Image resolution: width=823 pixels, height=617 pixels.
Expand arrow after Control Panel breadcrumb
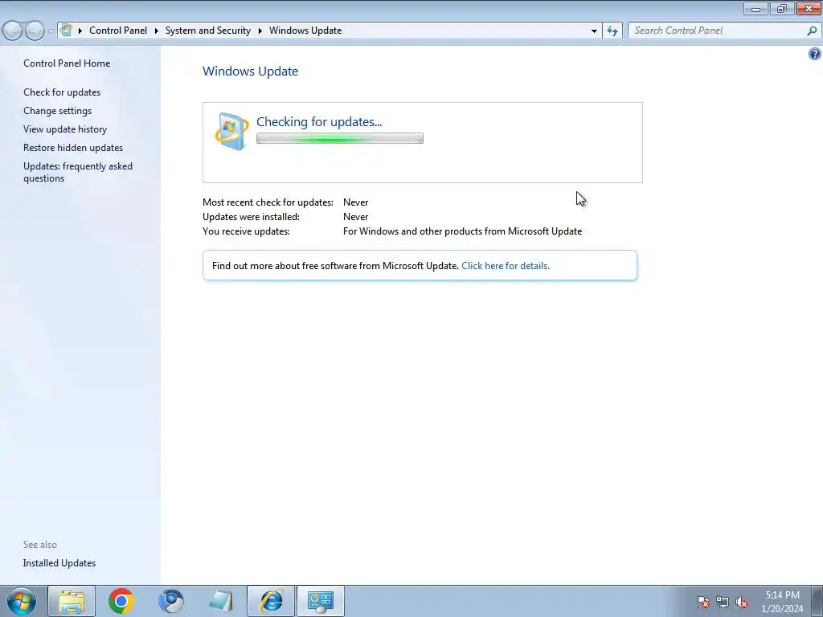pyautogui.click(x=156, y=31)
